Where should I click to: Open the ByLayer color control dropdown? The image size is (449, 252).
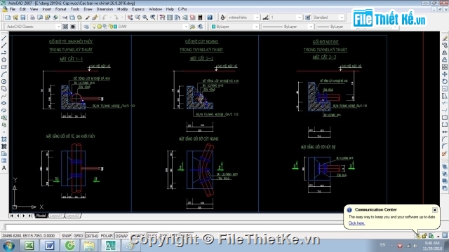pyautogui.click(x=256, y=27)
